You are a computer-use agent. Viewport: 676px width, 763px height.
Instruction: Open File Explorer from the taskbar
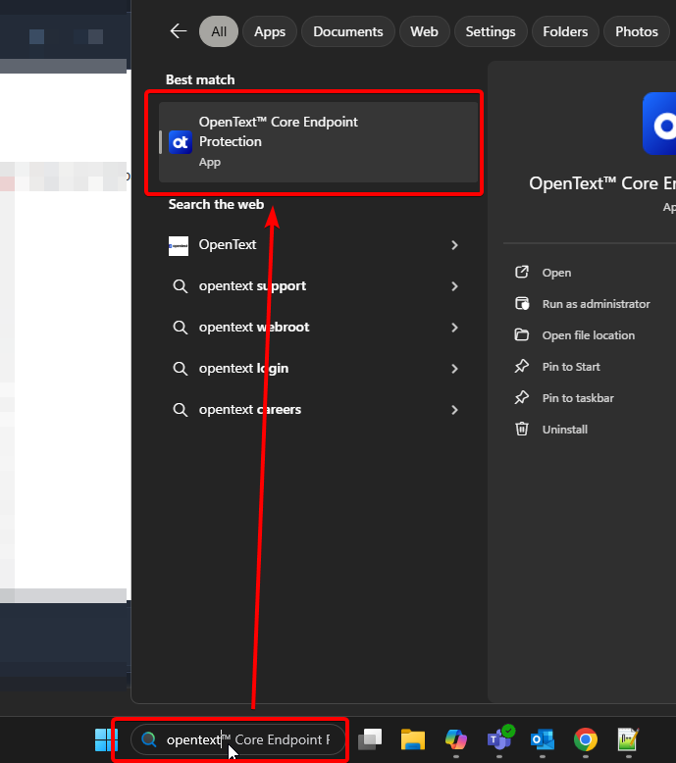pos(413,740)
